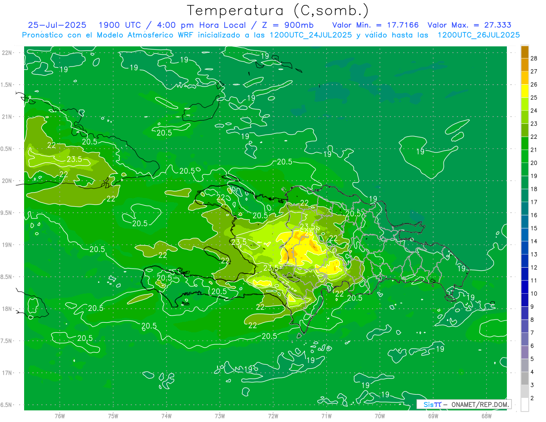Screen dimensions: 546x422
Task: Click the "18N" latitude axis label
Action: click(x=7, y=309)
